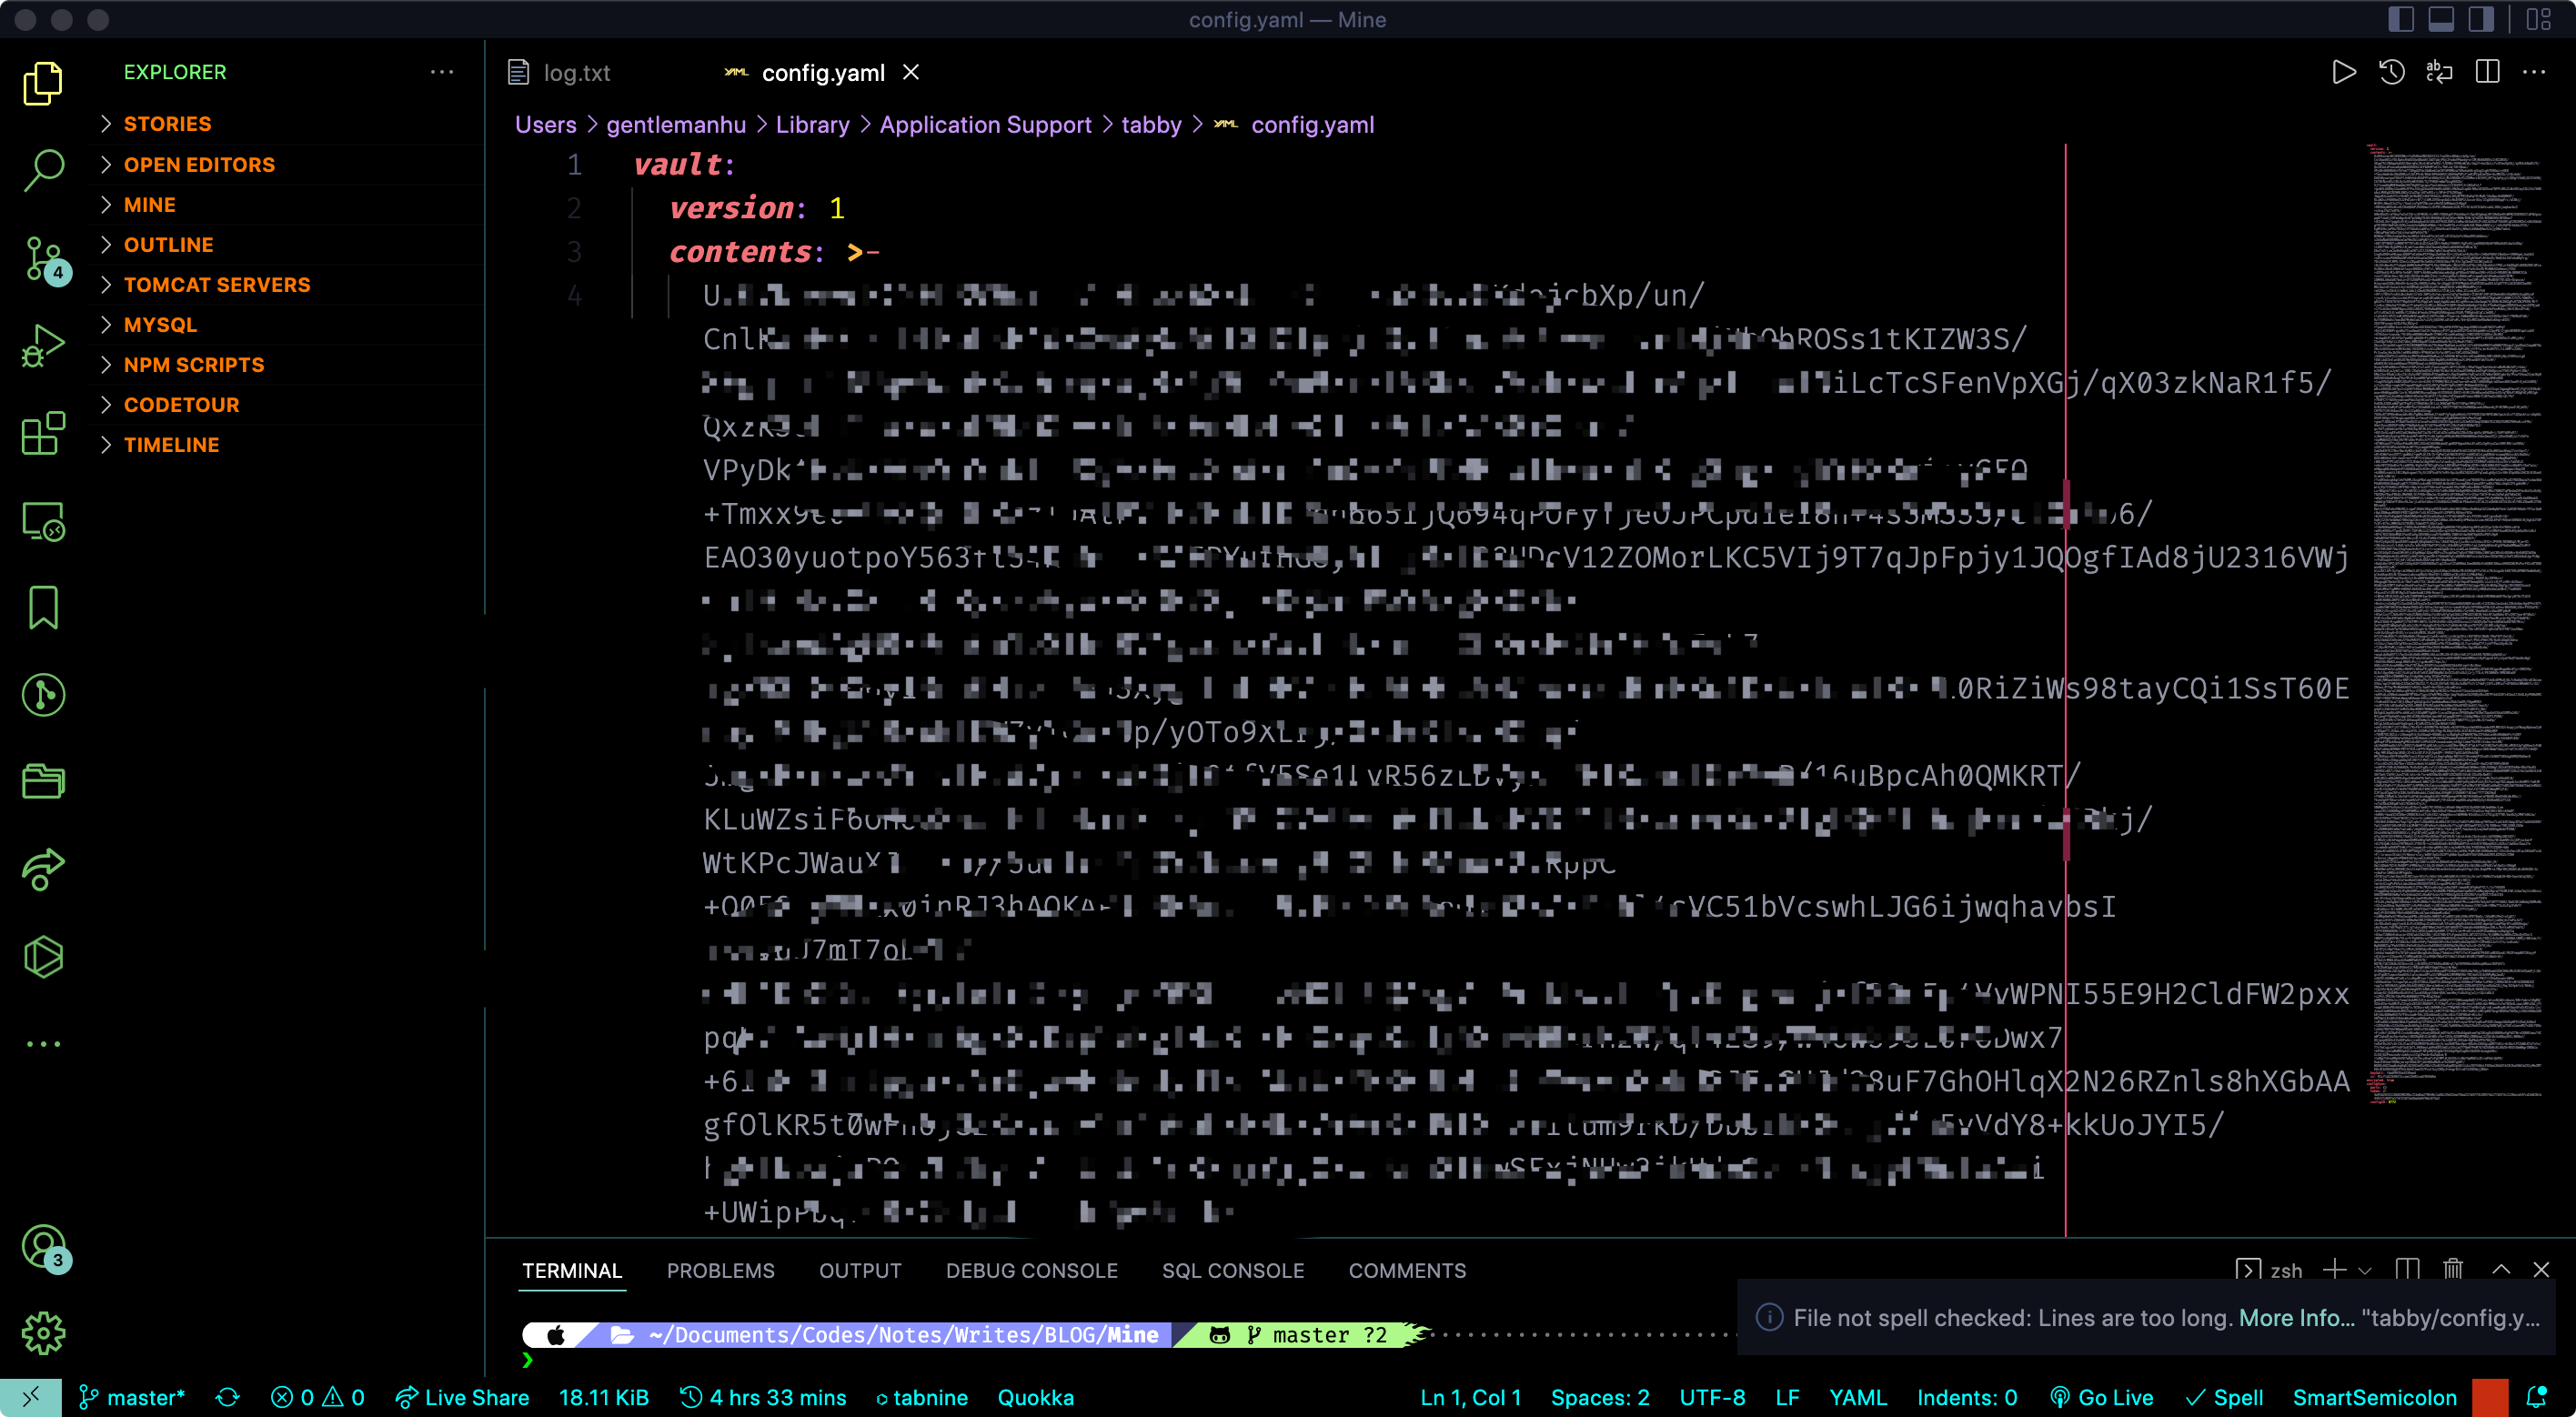Click the Kill Terminal trash icon
The width and height of the screenshot is (2576, 1417).
pyautogui.click(x=2453, y=1269)
